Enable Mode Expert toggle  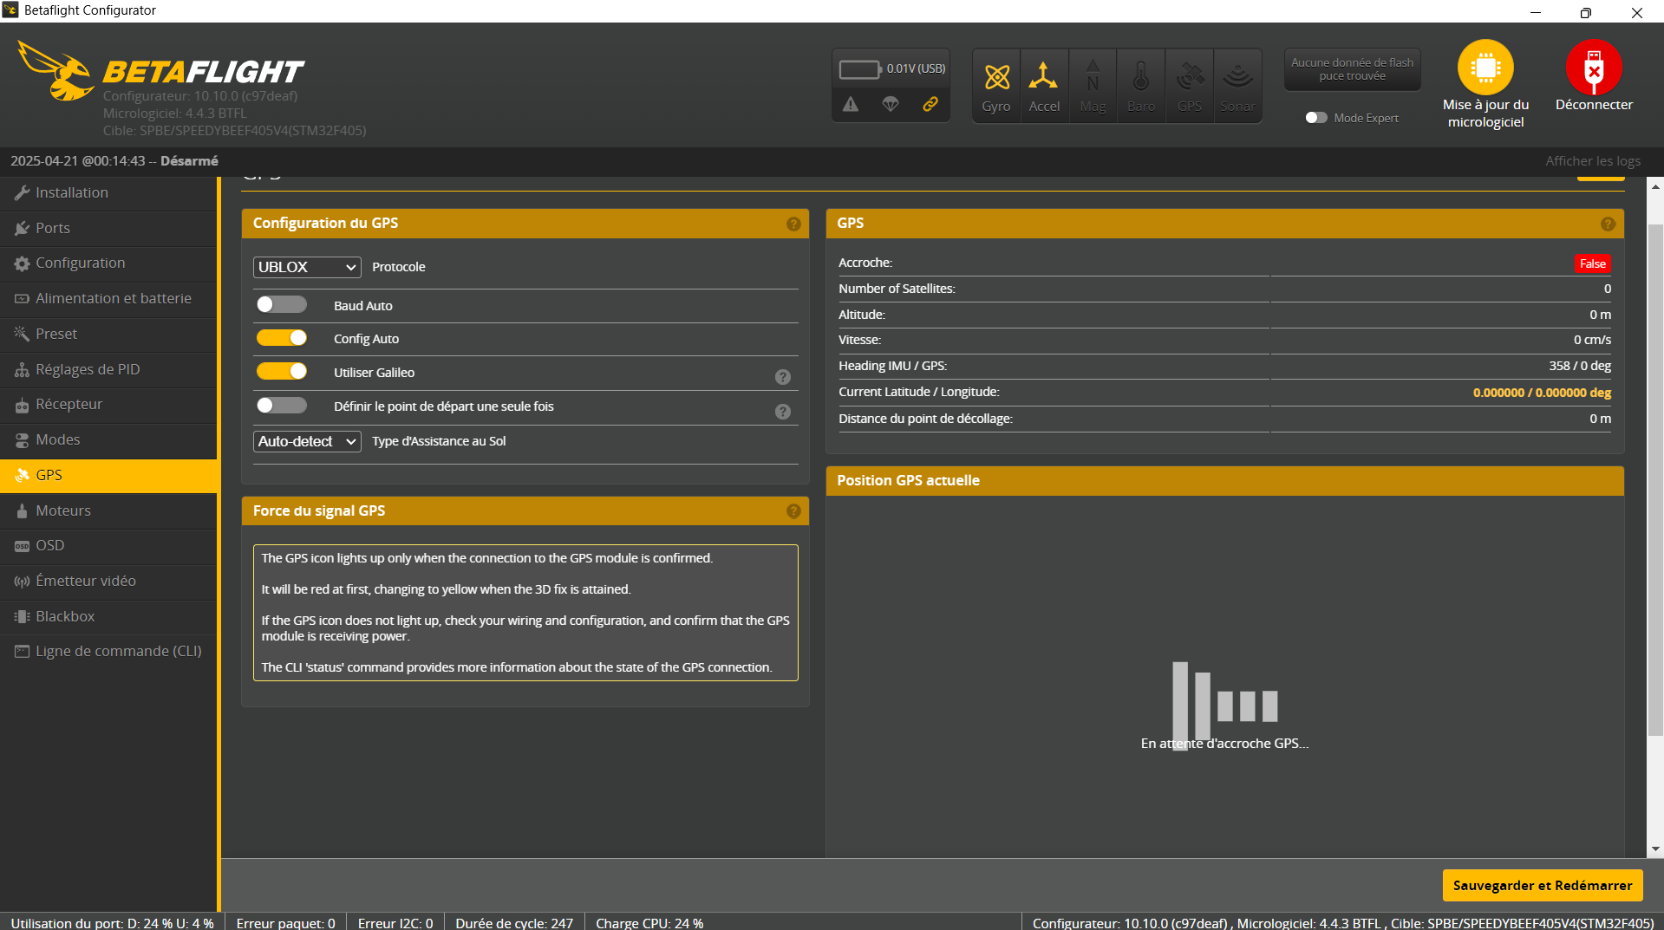tap(1315, 118)
